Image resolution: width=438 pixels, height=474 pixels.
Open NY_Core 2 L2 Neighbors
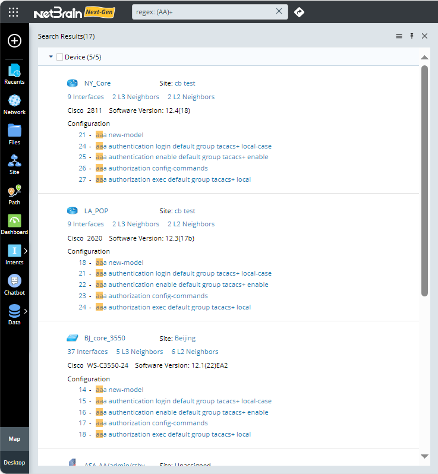pyautogui.click(x=191, y=97)
